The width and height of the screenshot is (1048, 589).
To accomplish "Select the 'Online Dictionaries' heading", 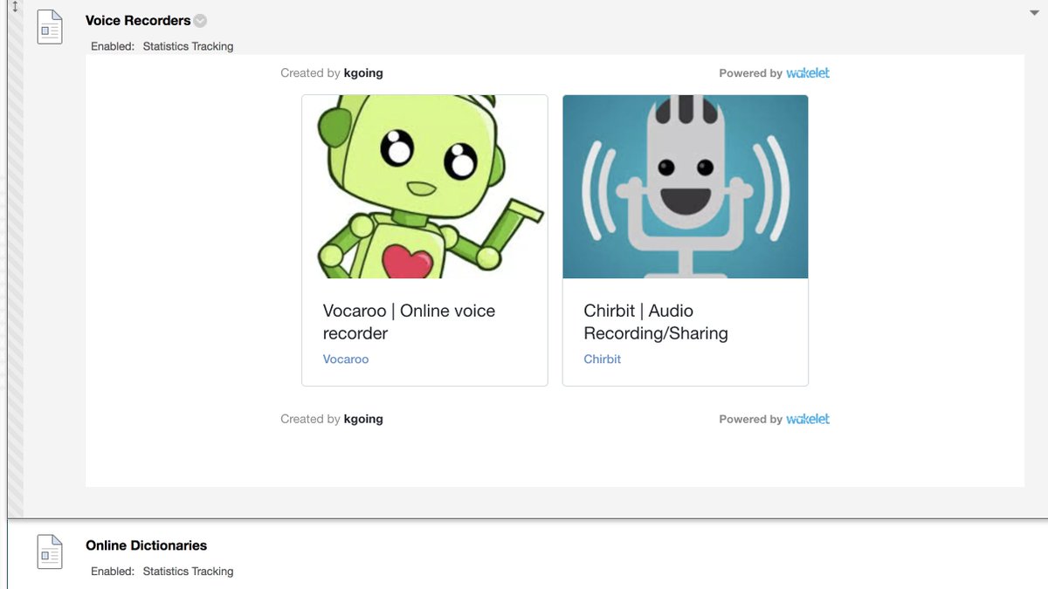I will coord(146,545).
